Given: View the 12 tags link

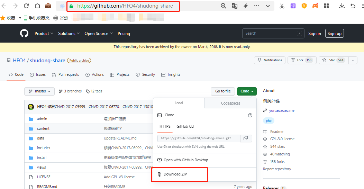Looking at the screenshot, I should [94, 91].
